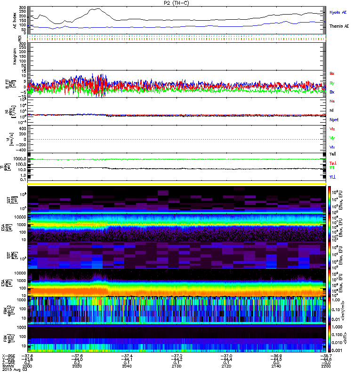Select the blue Npot legend label
Screen dimensions: 353x376
[334, 120]
